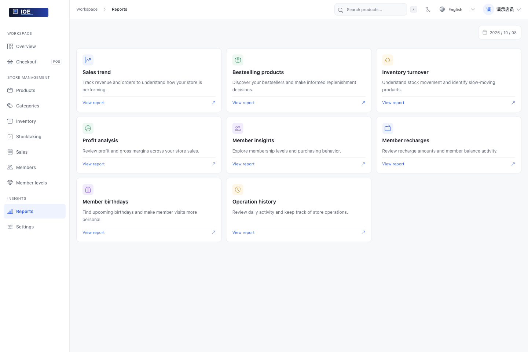
Task: Click the slash shortcut key badge
Action: click(x=414, y=10)
